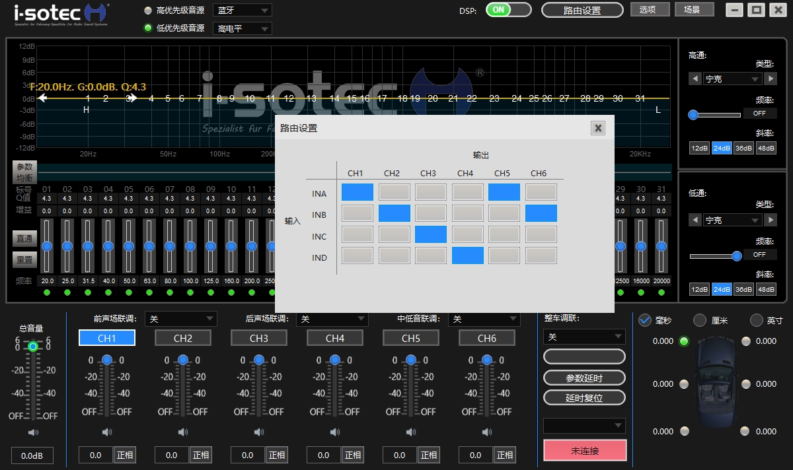Click the CH2 volume fader knob
This screenshot has width=793, height=470.
click(x=183, y=360)
